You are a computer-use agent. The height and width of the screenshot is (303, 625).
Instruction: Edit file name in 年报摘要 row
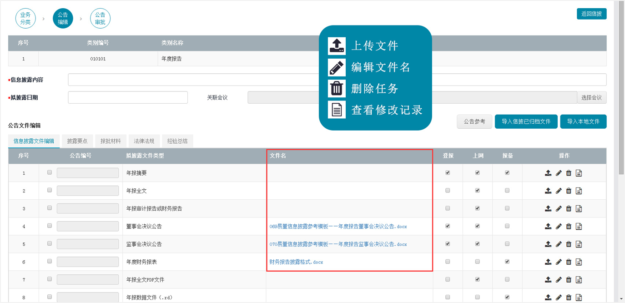pyautogui.click(x=559, y=173)
